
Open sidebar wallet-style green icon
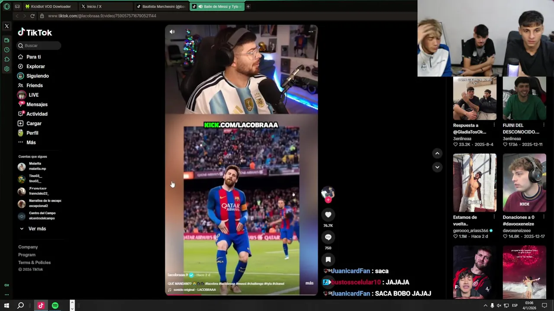pos(6,40)
